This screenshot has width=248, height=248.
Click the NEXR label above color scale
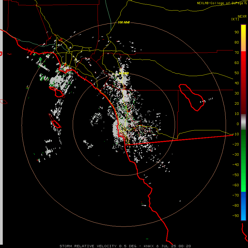[x=242, y=17]
